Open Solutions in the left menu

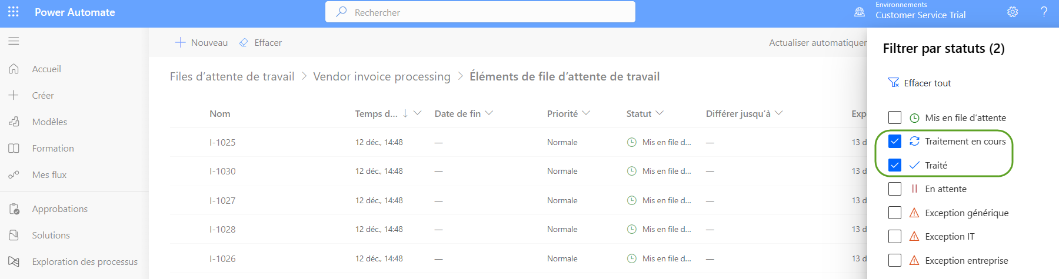51,235
